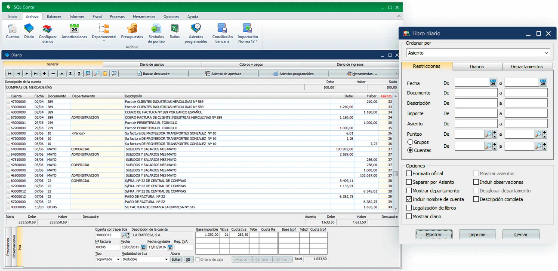The width and height of the screenshot is (558, 271).
Task: Open calendar for Fecha 'De' in Libro diario
Action: 493,82
